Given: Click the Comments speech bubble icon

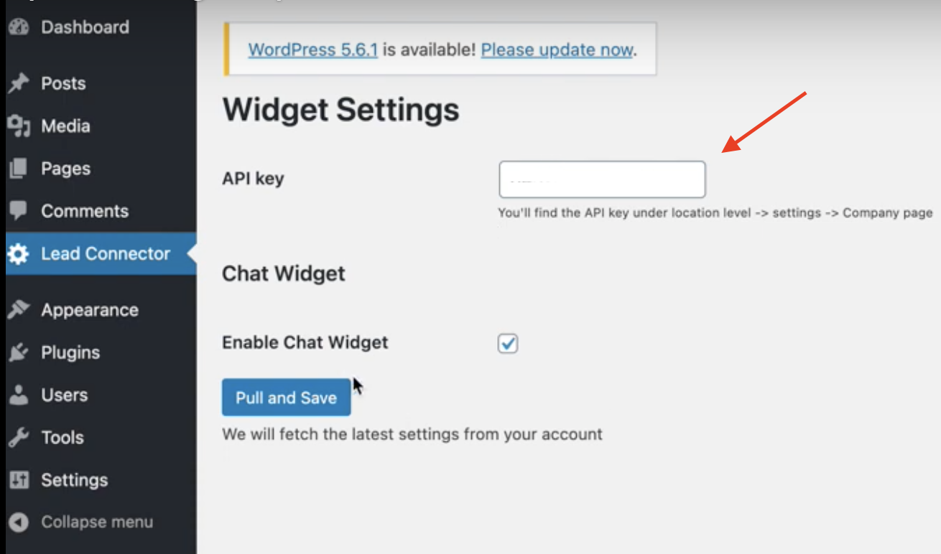Looking at the screenshot, I should pos(19,211).
